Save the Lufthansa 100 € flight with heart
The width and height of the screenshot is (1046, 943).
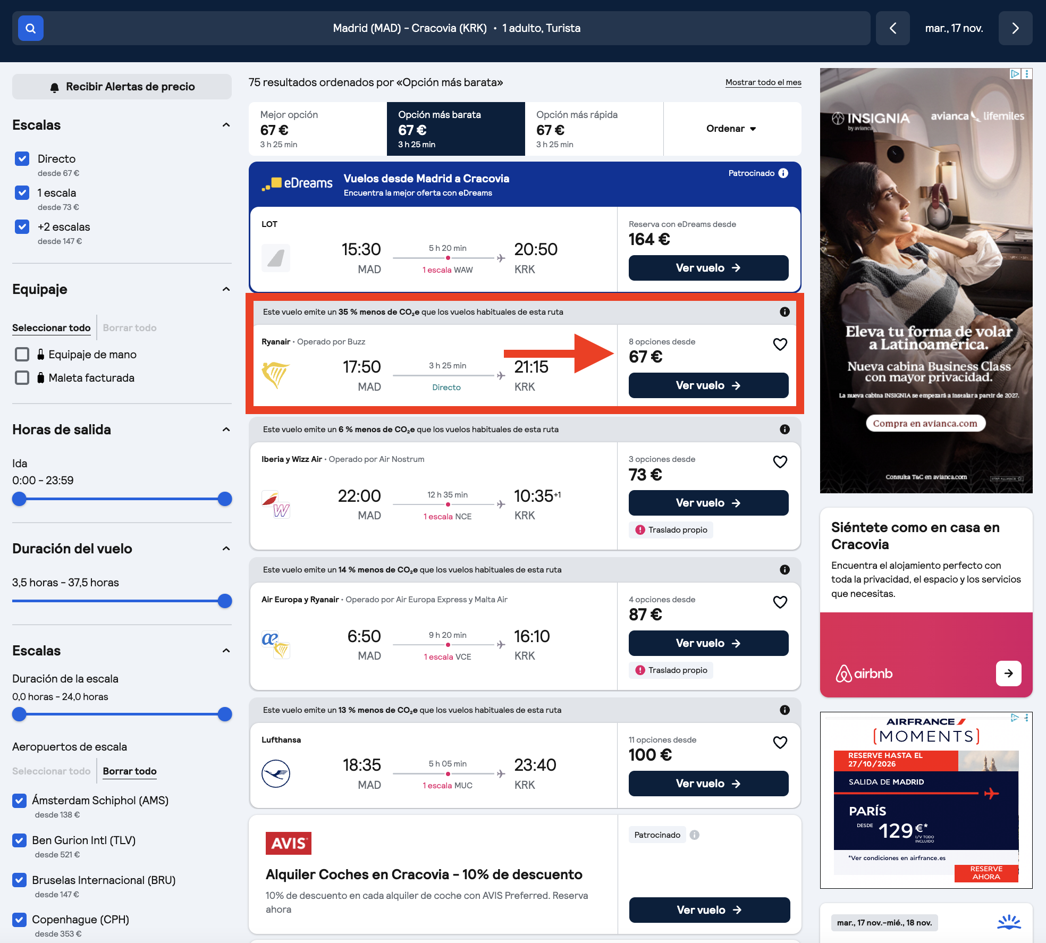[x=780, y=743]
